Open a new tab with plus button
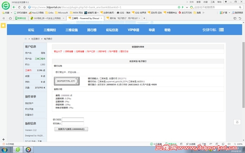This screenshot has width=245, height=153. click(x=144, y=18)
